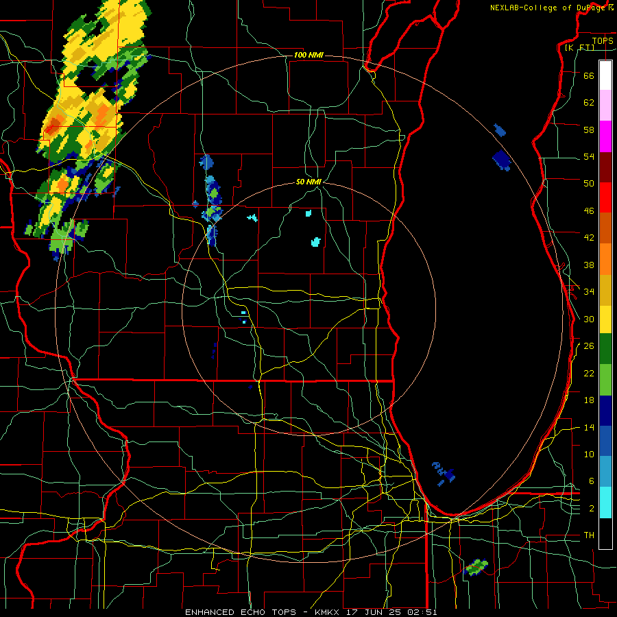This screenshot has height=617, width=617.
Task: Click the dark green legend swatch
Action: [x=605, y=349]
